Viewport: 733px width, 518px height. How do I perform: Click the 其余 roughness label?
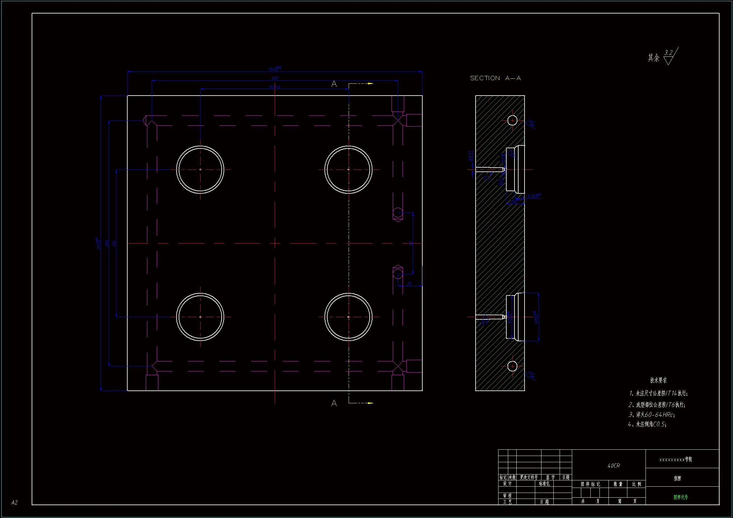[653, 58]
